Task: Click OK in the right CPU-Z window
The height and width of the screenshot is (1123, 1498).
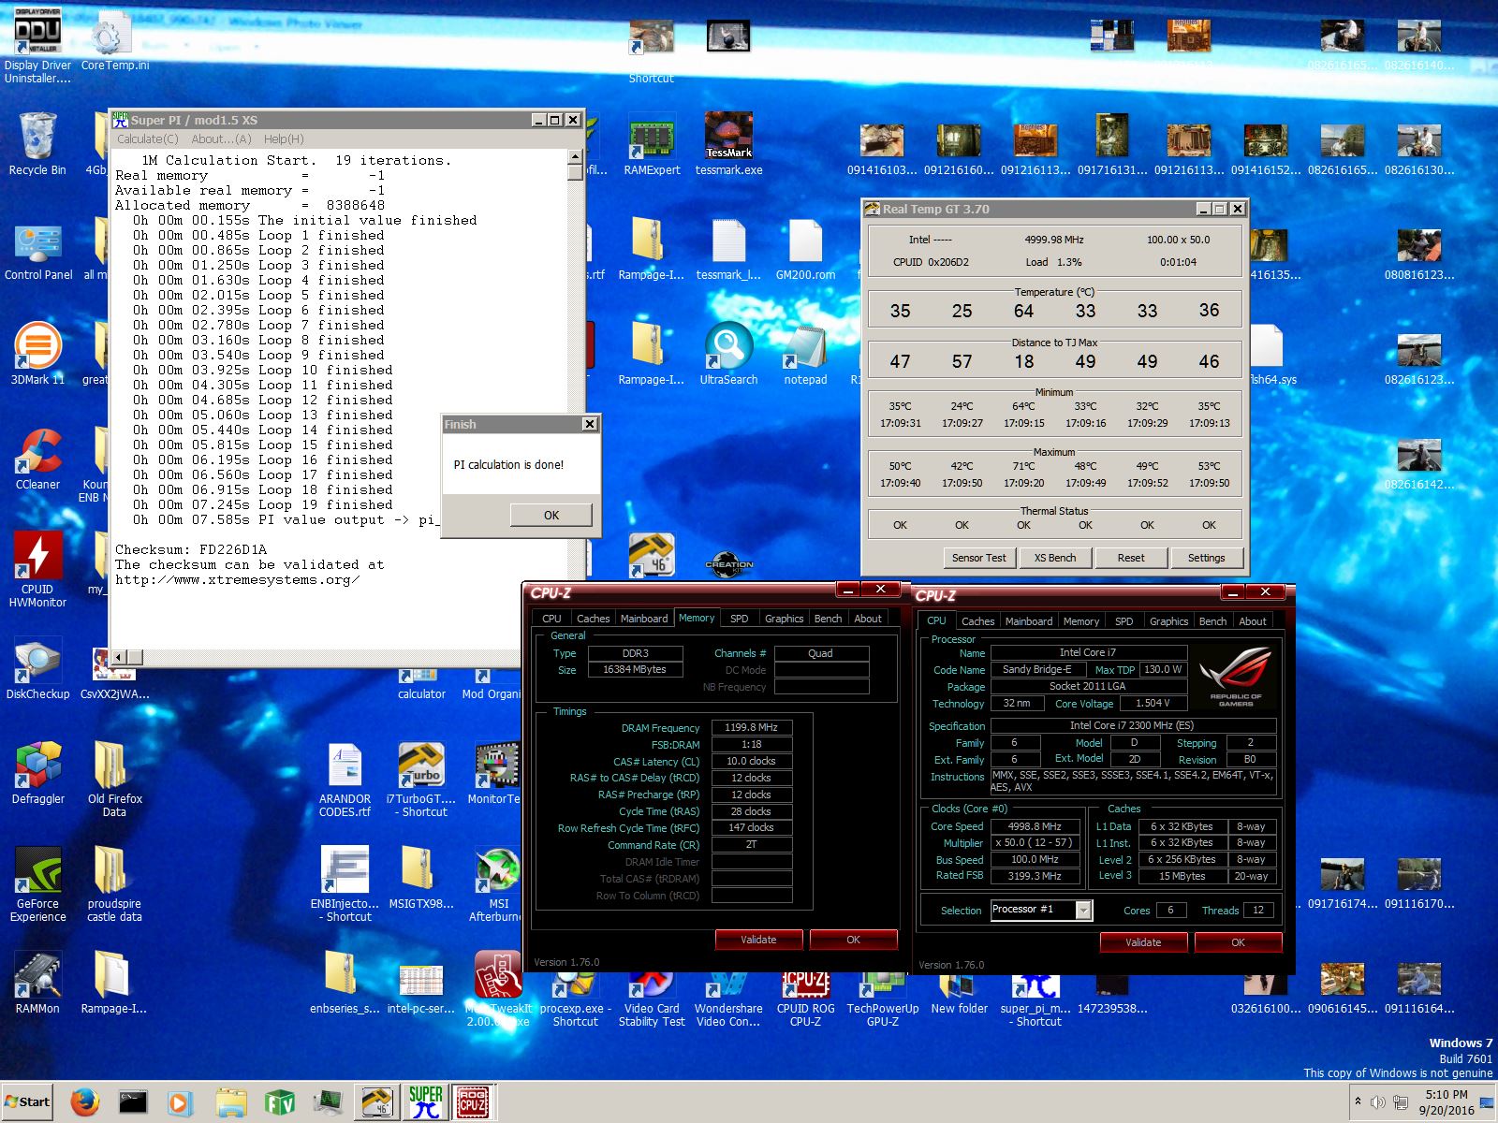Action: pos(1238,942)
